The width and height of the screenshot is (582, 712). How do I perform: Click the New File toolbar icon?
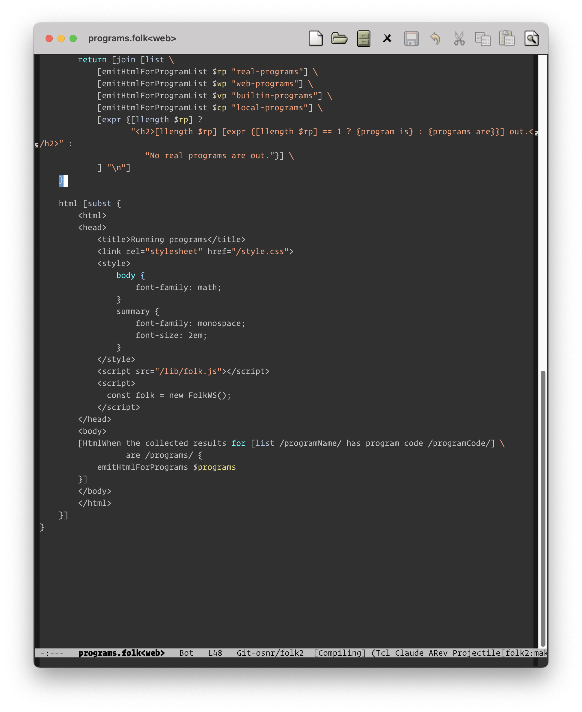pos(316,38)
